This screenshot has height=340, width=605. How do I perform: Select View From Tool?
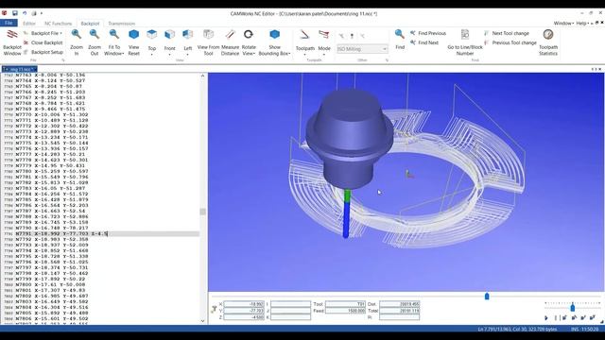click(x=208, y=42)
